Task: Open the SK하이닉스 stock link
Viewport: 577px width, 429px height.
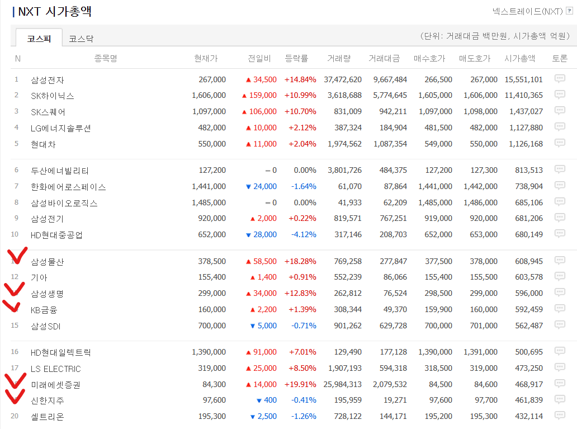Action: pos(52,96)
